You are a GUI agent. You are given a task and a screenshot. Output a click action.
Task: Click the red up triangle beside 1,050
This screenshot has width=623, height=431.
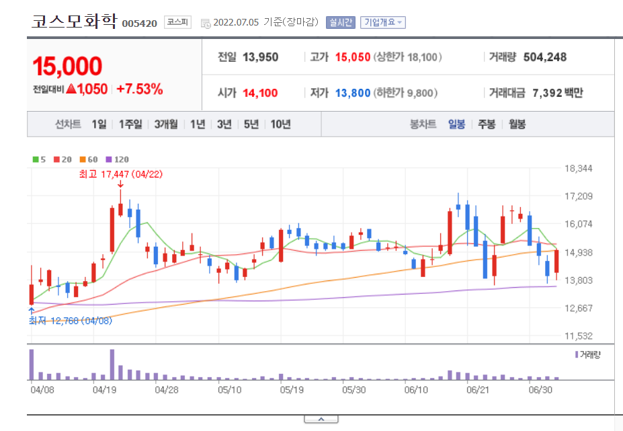[71, 88]
